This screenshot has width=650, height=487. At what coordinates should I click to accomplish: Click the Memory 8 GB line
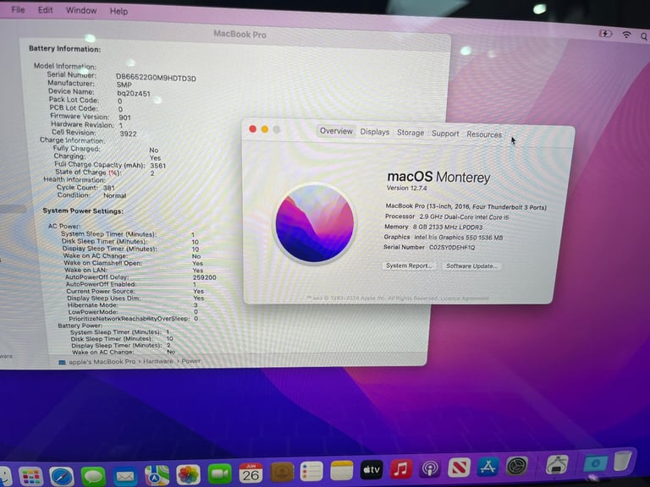(x=433, y=227)
